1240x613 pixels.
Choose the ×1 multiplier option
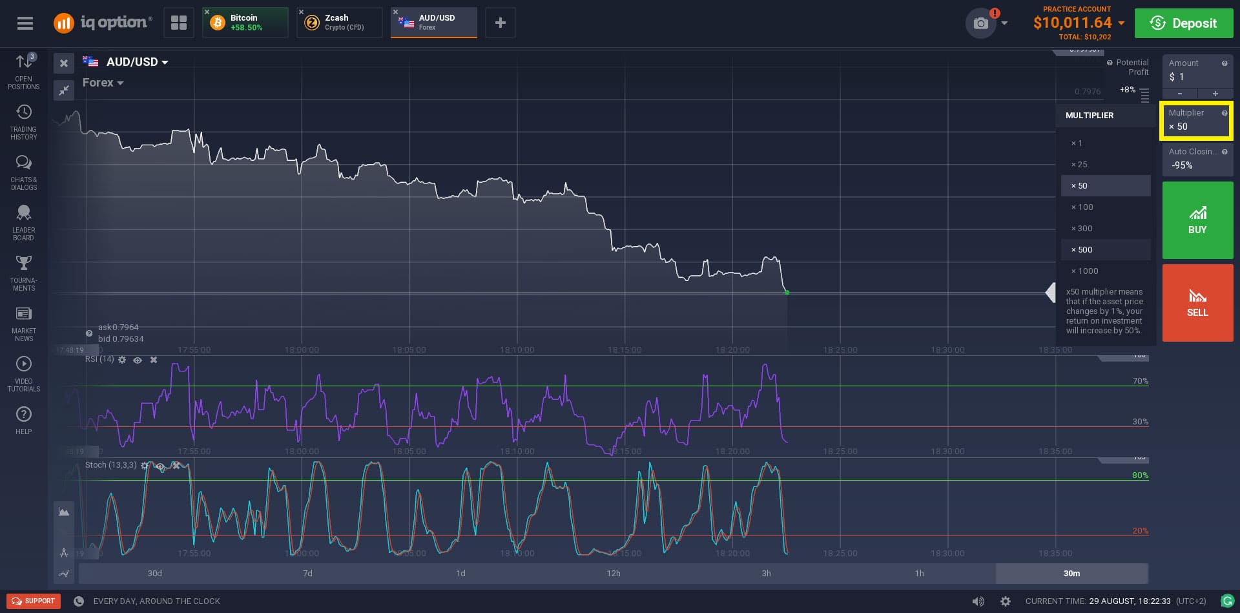[1106, 143]
